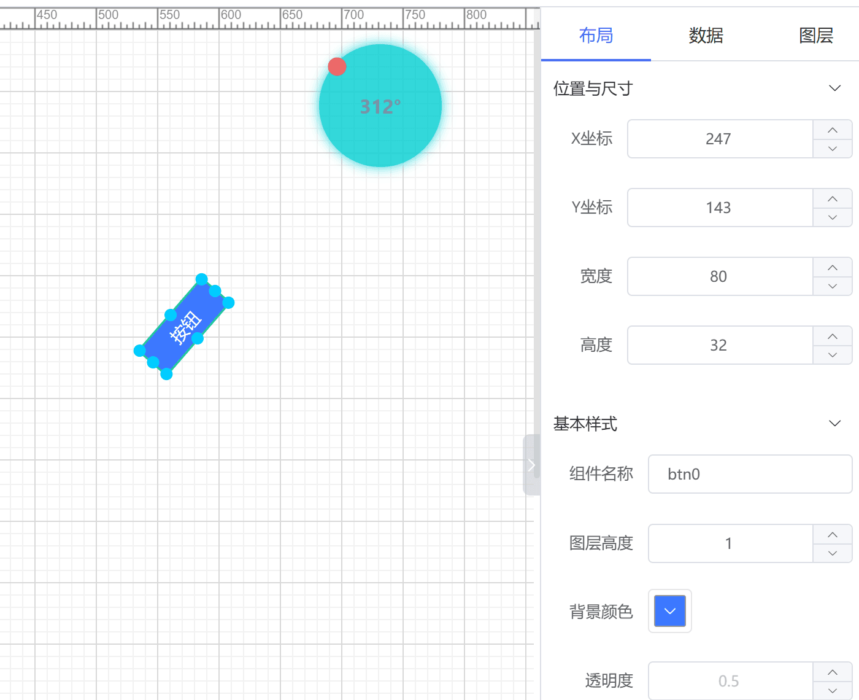Collapse the 基本样式 section

click(834, 424)
